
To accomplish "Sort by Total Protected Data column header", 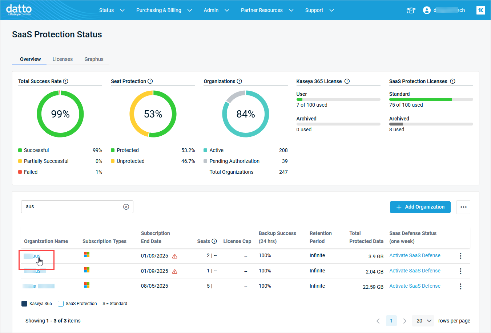I will pyautogui.click(x=366, y=237).
